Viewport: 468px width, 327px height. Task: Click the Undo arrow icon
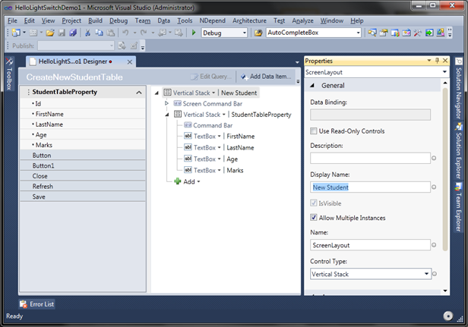[x=125, y=33]
